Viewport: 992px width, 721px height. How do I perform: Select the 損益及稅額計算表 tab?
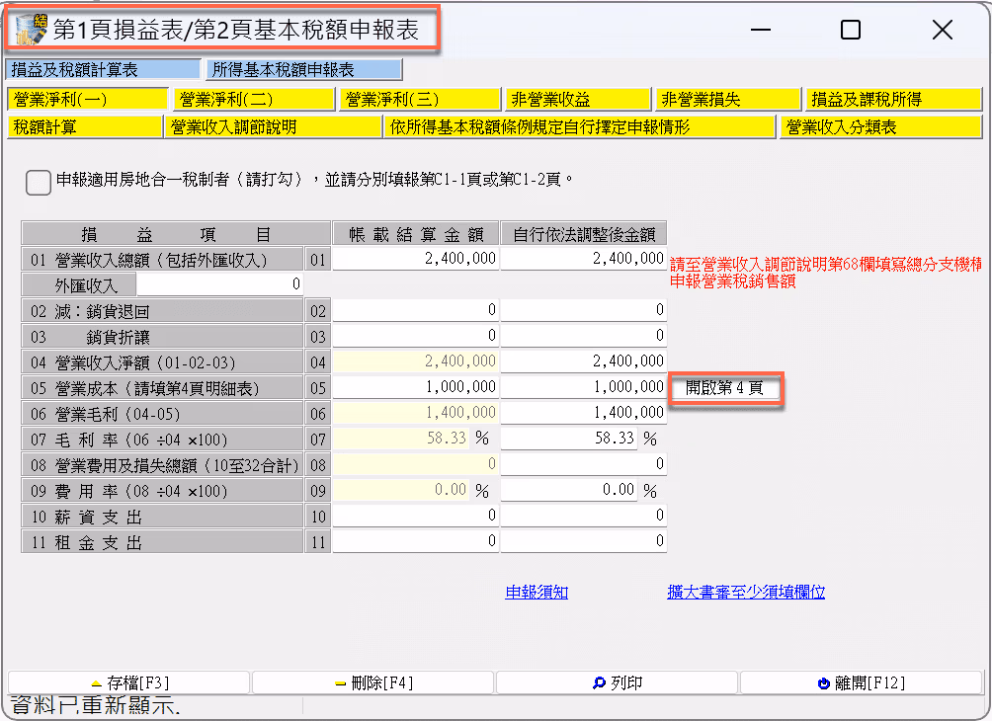coord(104,69)
